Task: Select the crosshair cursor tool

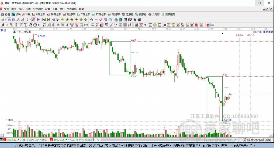Action: coord(96,20)
